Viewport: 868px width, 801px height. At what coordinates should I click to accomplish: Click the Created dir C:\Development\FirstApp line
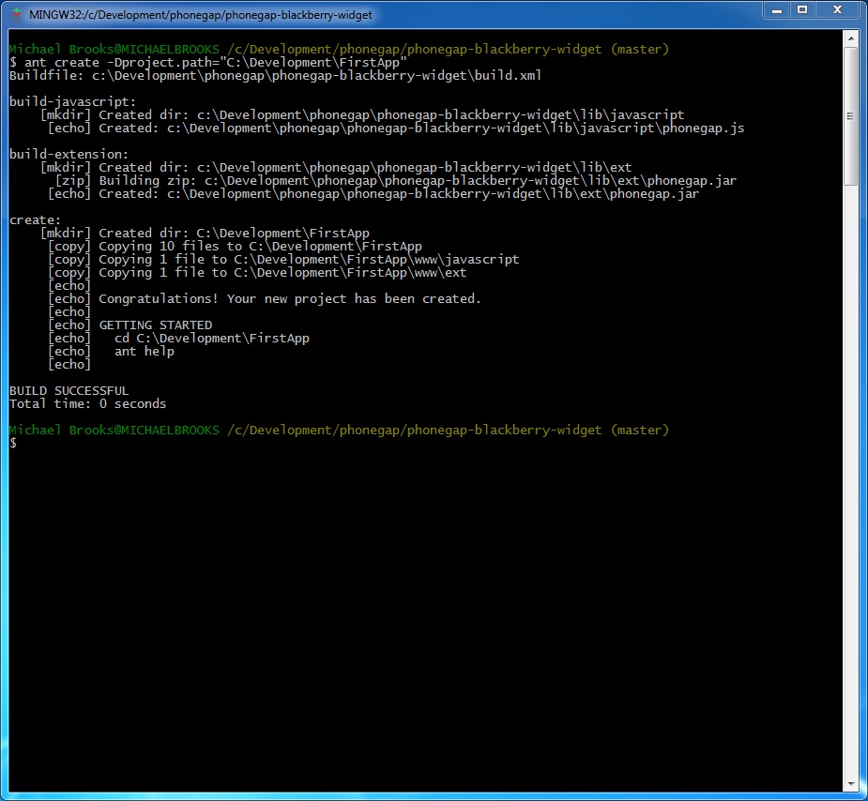[x=205, y=234]
